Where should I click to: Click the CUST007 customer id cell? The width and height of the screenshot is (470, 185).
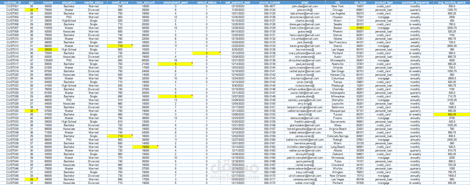click(13, 28)
